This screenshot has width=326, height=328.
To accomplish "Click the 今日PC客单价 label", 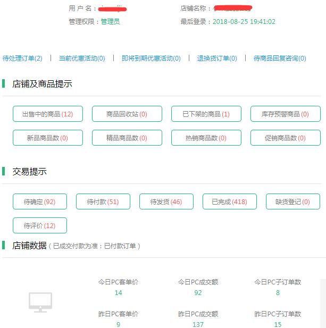I will tap(118, 282).
